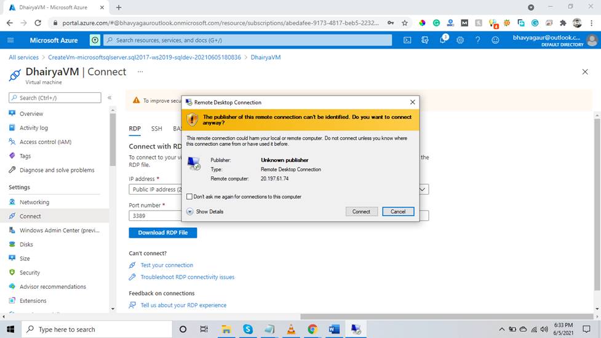Go to All services breadcrumb
This screenshot has height=338, width=601.
click(x=24, y=57)
